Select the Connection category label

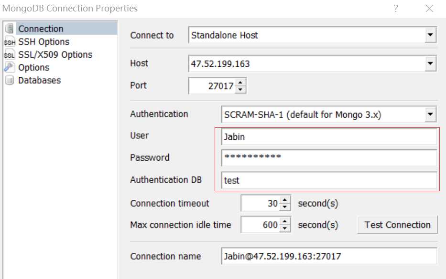(x=41, y=29)
